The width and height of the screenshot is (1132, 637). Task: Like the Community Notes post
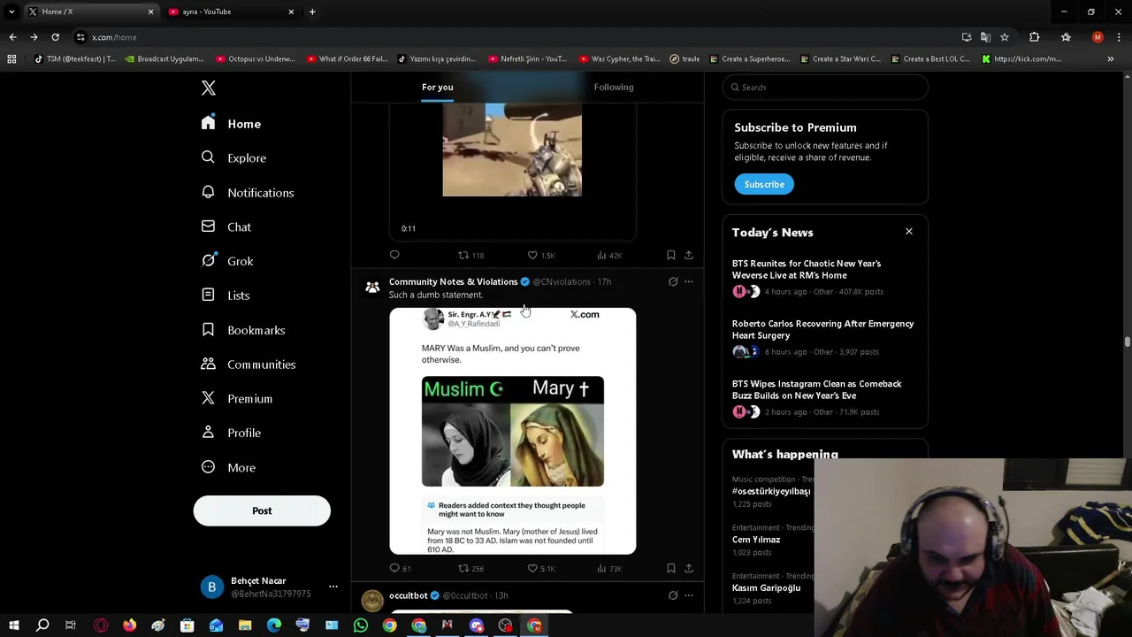(x=540, y=568)
